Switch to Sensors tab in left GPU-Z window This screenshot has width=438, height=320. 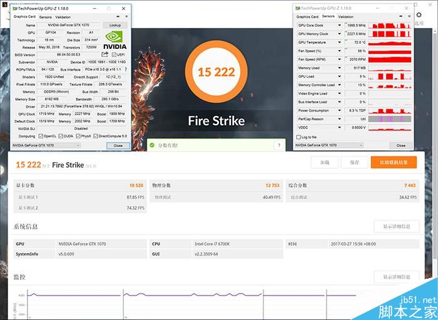(x=45, y=17)
